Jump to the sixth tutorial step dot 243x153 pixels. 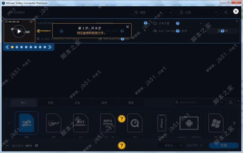[x=36, y=47]
